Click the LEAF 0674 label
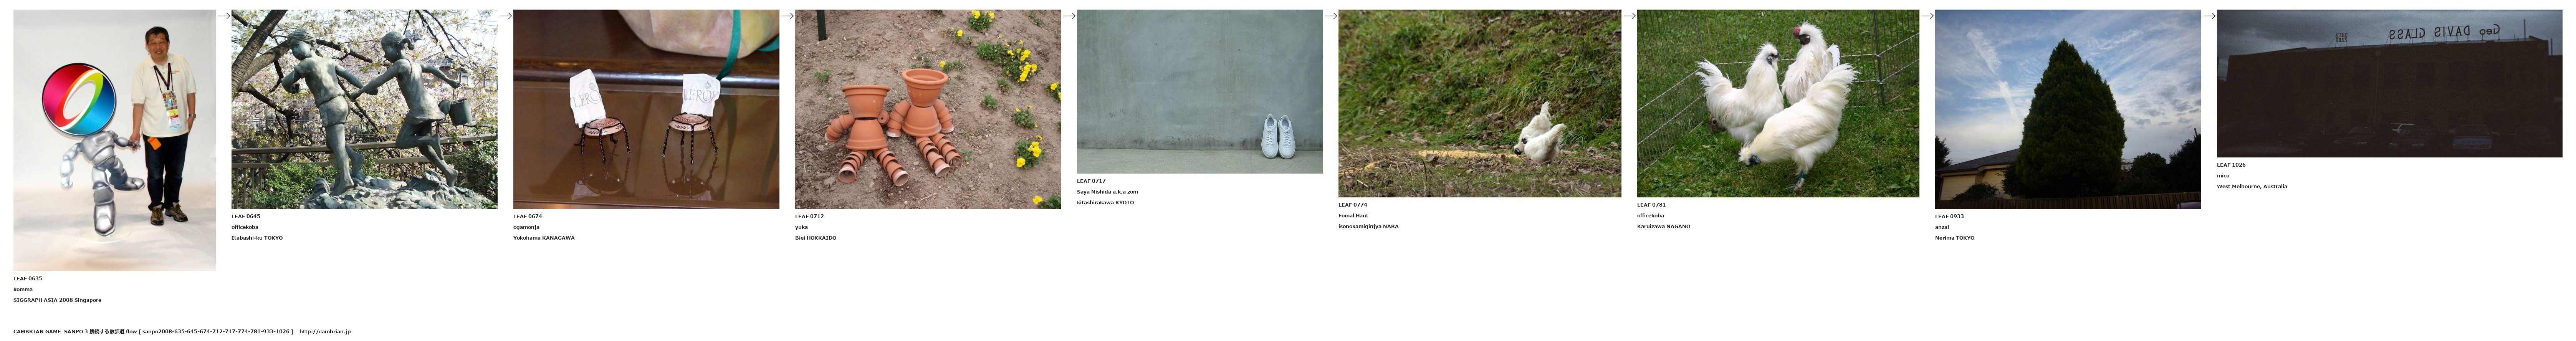 528,216
